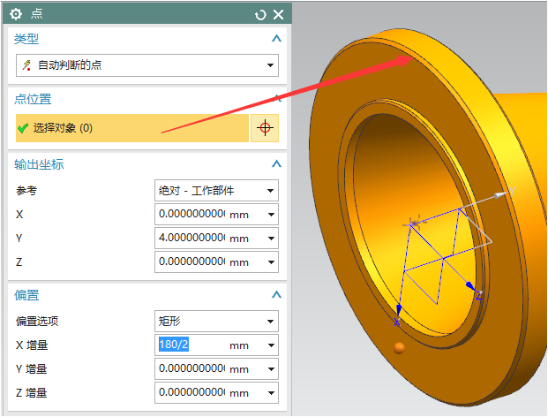
Task: Click the X 增量 field with 180/2
Action: pos(191,345)
